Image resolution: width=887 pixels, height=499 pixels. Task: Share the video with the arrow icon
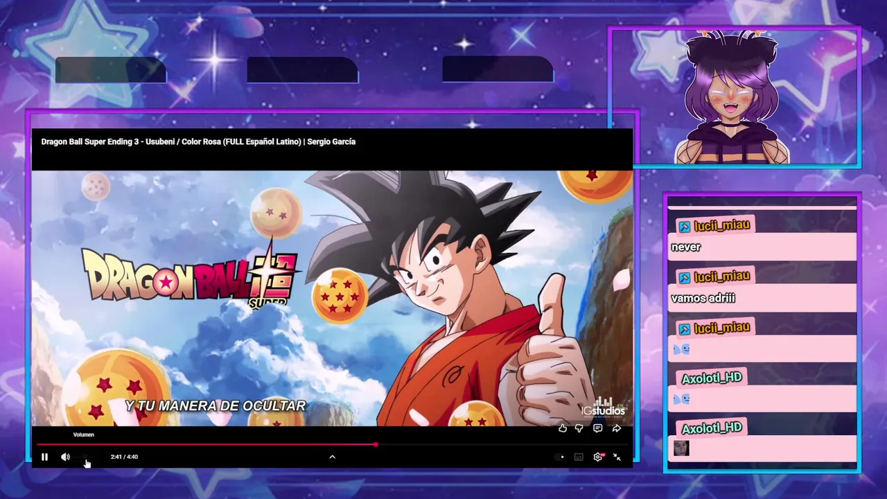pyautogui.click(x=616, y=428)
